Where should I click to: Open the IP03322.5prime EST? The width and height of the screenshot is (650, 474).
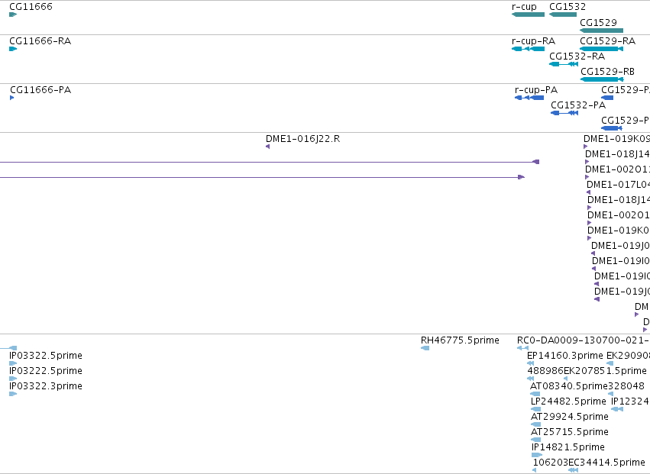[13, 363]
